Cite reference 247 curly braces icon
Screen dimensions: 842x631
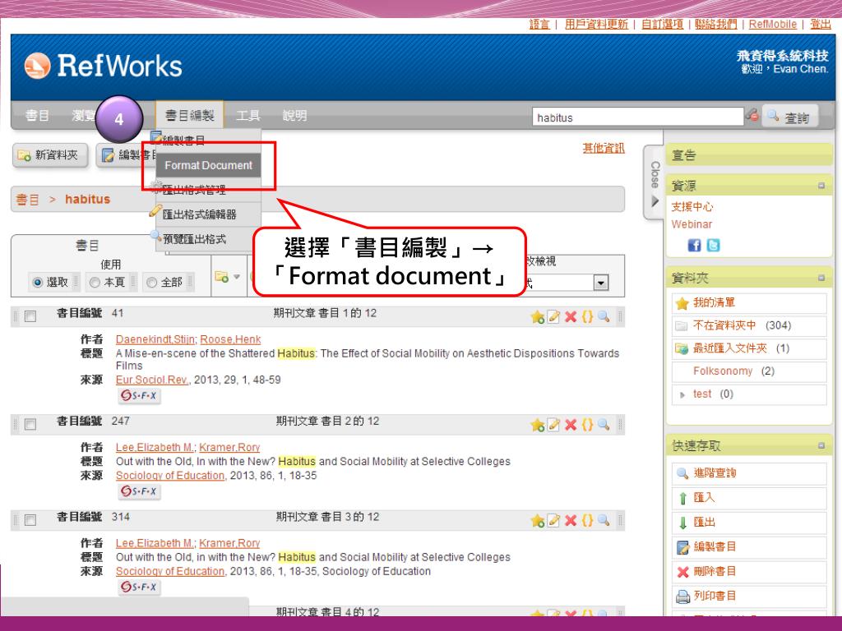pos(587,425)
